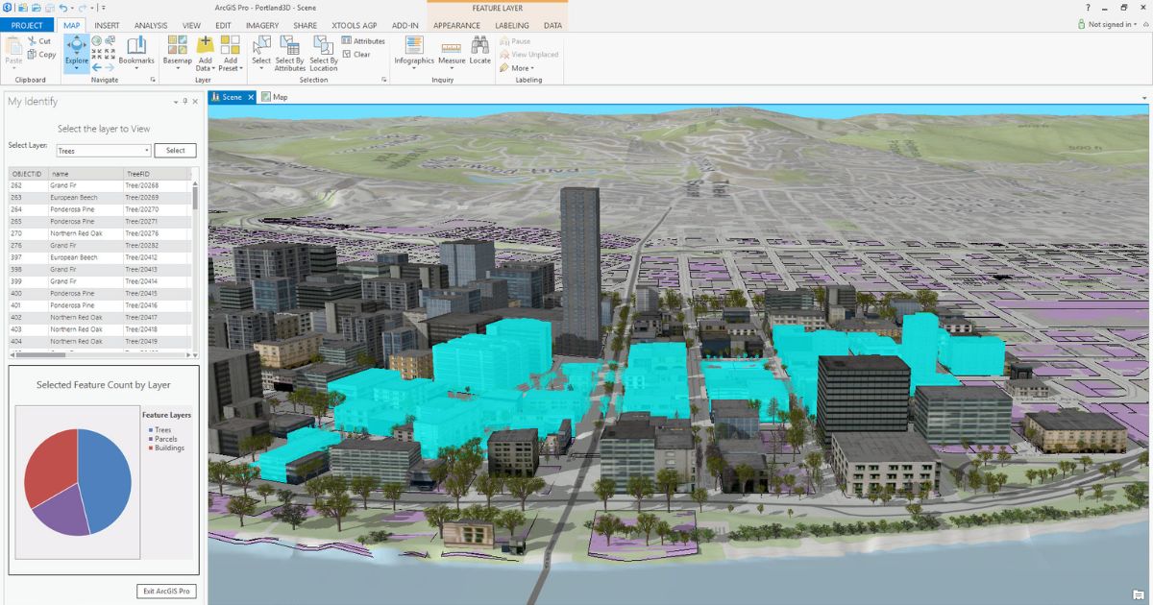This screenshot has width=1153, height=605.
Task: Click the Pause labeling icon
Action: 504,41
